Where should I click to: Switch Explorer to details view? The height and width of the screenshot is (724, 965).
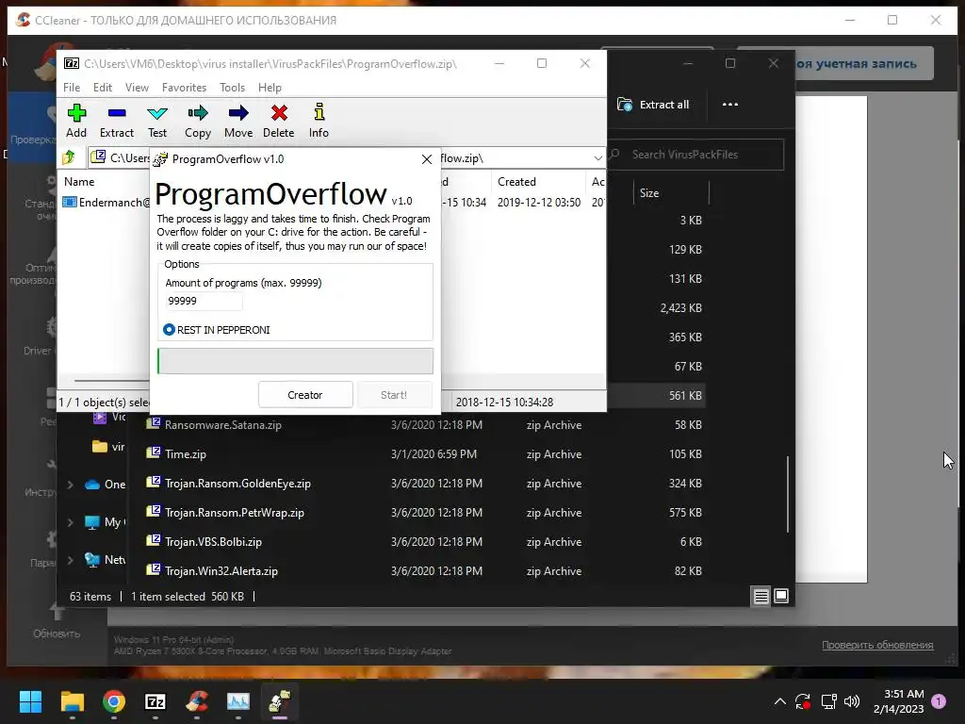[x=761, y=596]
